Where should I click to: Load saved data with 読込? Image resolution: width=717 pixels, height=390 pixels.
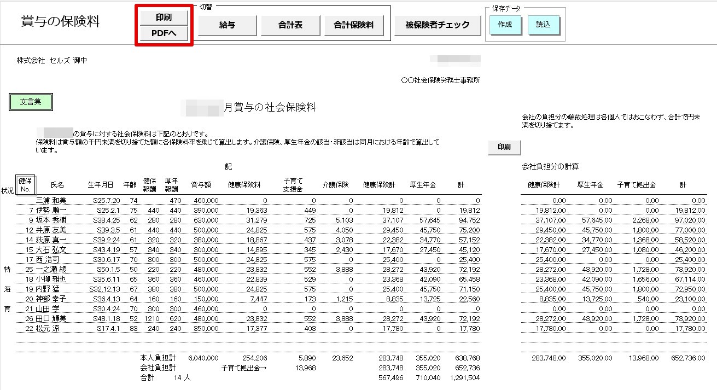point(544,25)
